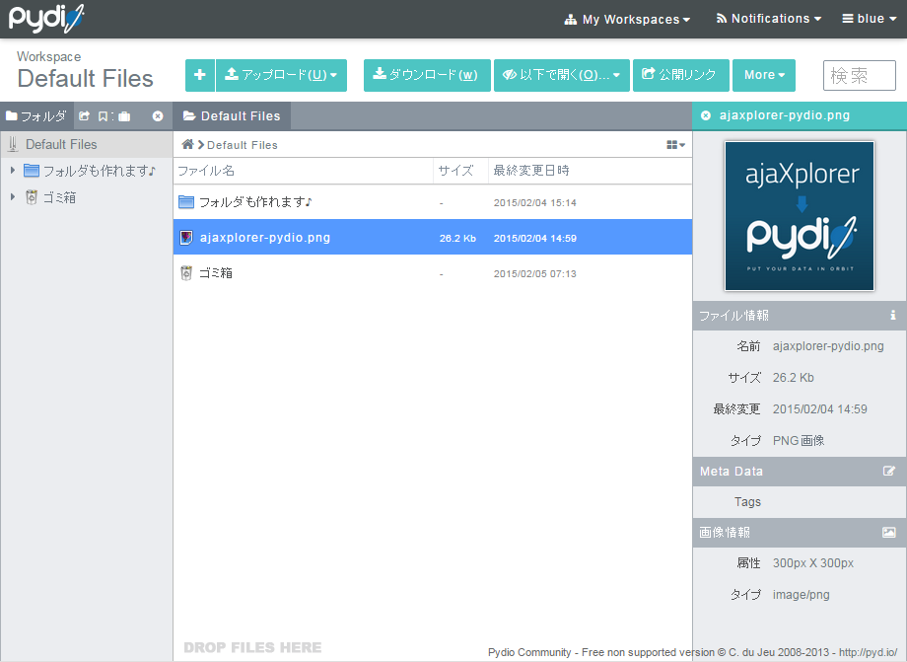Select the file row ajaxplorer-pydio.png

click(x=345, y=237)
